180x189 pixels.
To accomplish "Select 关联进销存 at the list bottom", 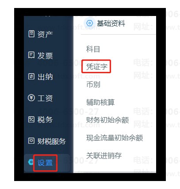I will tap(104, 155).
